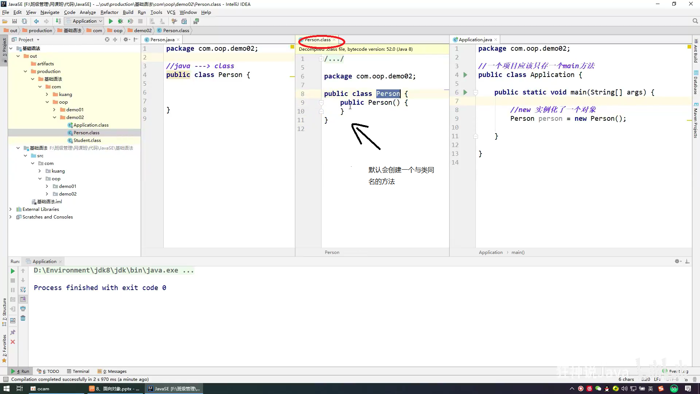Click the print icon in Run panel
The height and width of the screenshot is (394, 700).
coord(23,309)
